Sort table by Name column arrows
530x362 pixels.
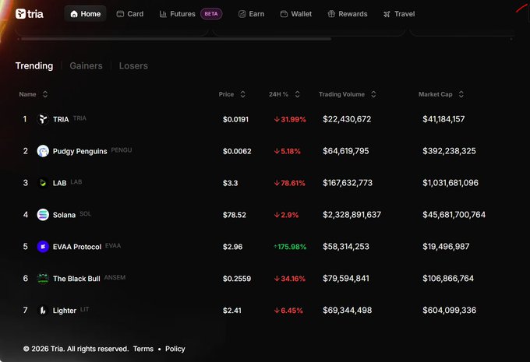[x=45, y=94]
